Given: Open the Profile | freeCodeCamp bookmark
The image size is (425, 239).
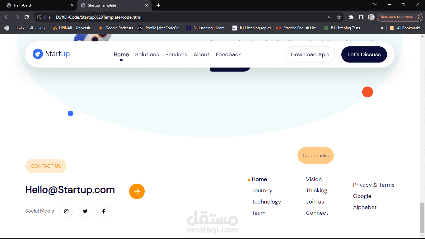Looking at the screenshot, I should pyautogui.click(x=160, y=28).
